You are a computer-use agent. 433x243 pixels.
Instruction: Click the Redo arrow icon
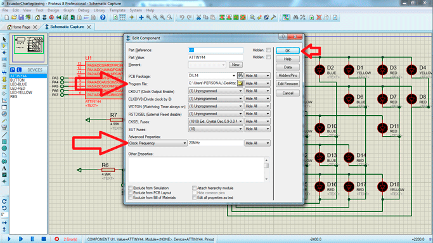(x=189, y=17)
